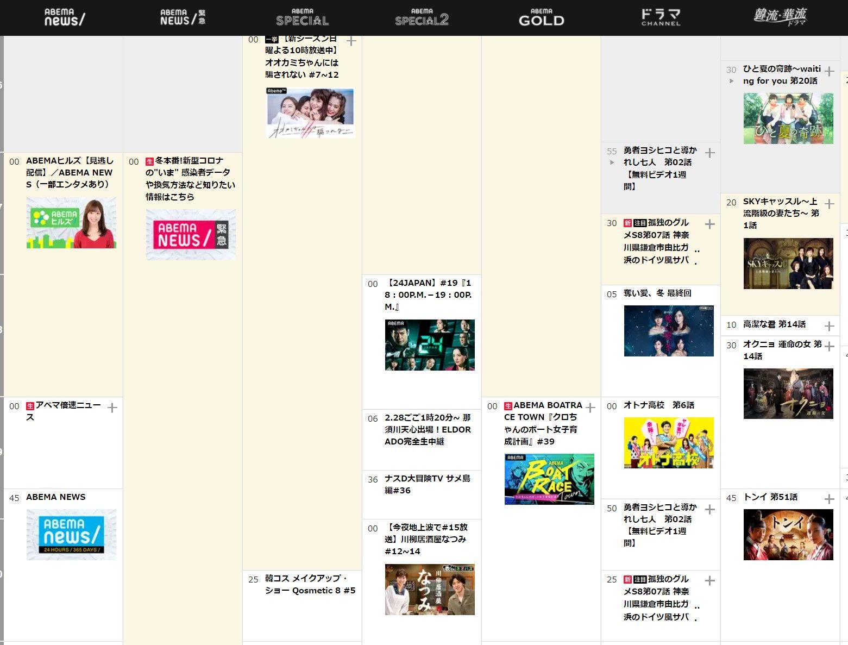Add 勇者ヨシヒコ 55-minute slot with plus icon
The width and height of the screenshot is (848, 645).
[709, 153]
